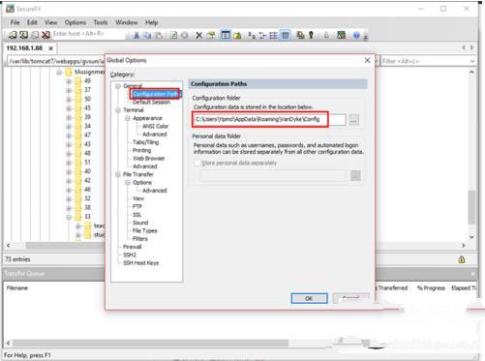Click the Refresh toolbar icon
Image resolution: width=485 pixels, height=361 pixels.
coord(173,35)
